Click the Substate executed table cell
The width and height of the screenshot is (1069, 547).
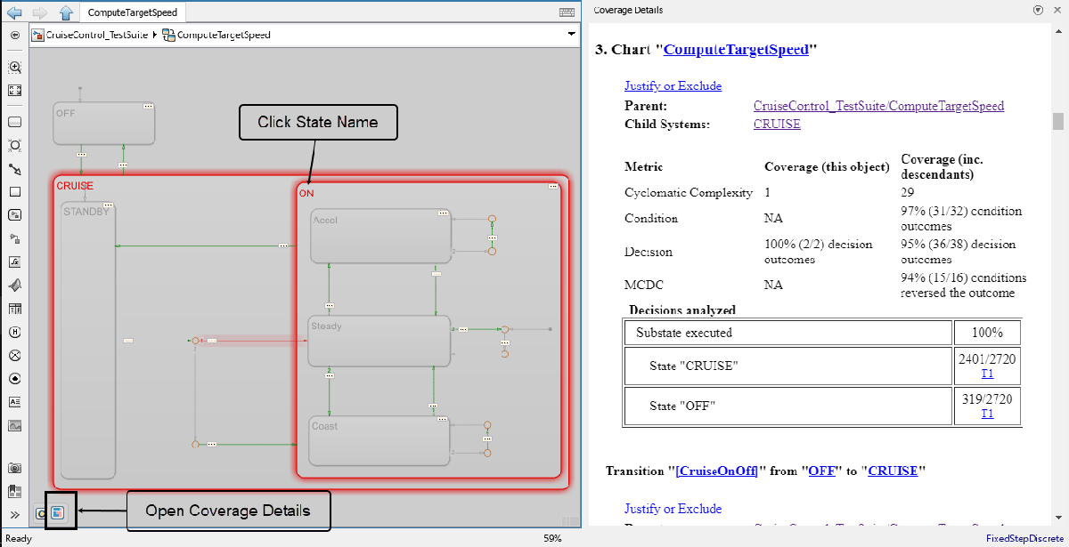click(788, 333)
